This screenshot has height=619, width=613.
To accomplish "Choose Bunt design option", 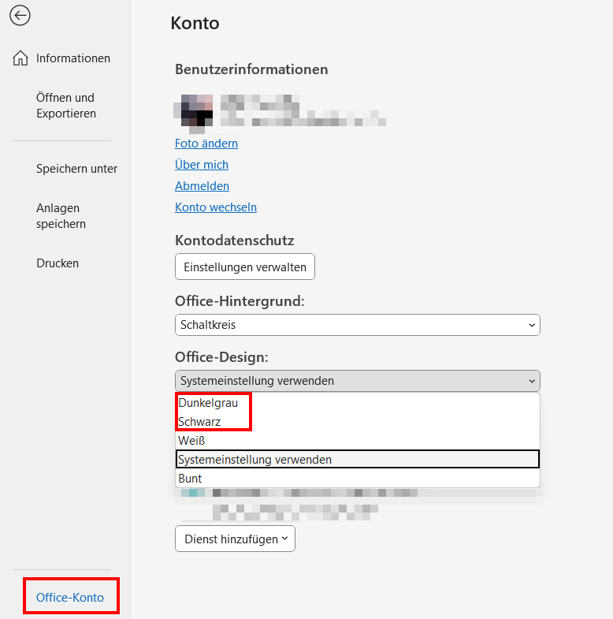I will coord(358,479).
